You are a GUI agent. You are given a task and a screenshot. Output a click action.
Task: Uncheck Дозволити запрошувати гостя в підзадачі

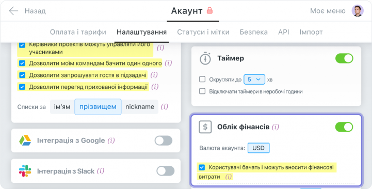click(22, 75)
